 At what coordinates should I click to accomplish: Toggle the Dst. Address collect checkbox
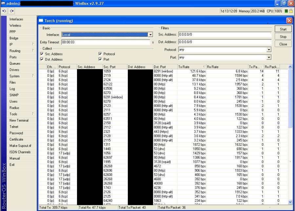[x=42, y=59]
